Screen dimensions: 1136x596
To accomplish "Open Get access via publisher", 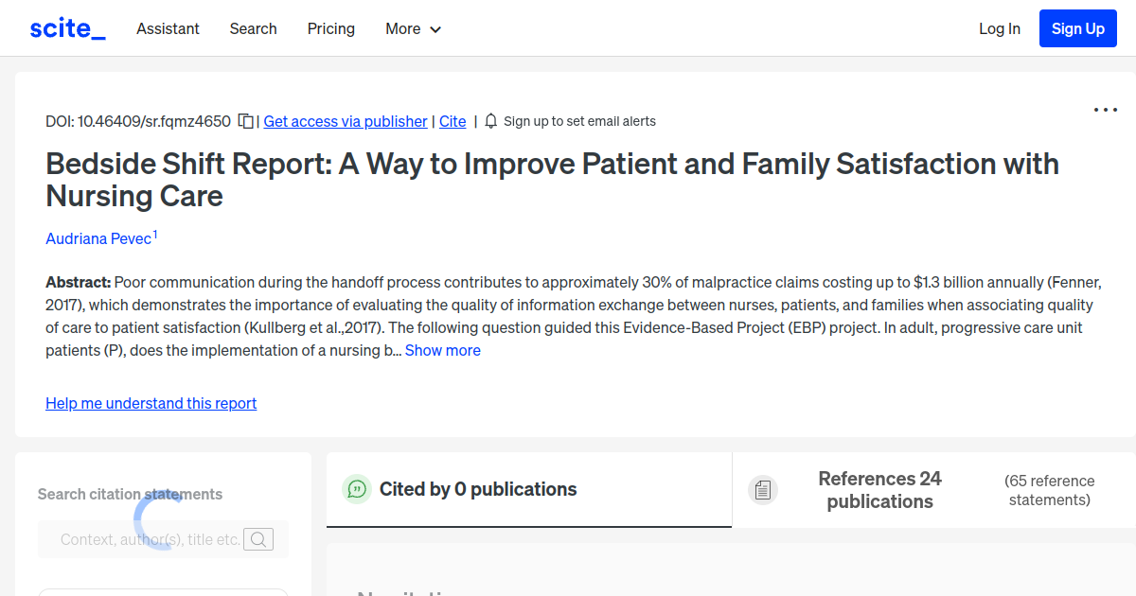I will click(x=345, y=121).
